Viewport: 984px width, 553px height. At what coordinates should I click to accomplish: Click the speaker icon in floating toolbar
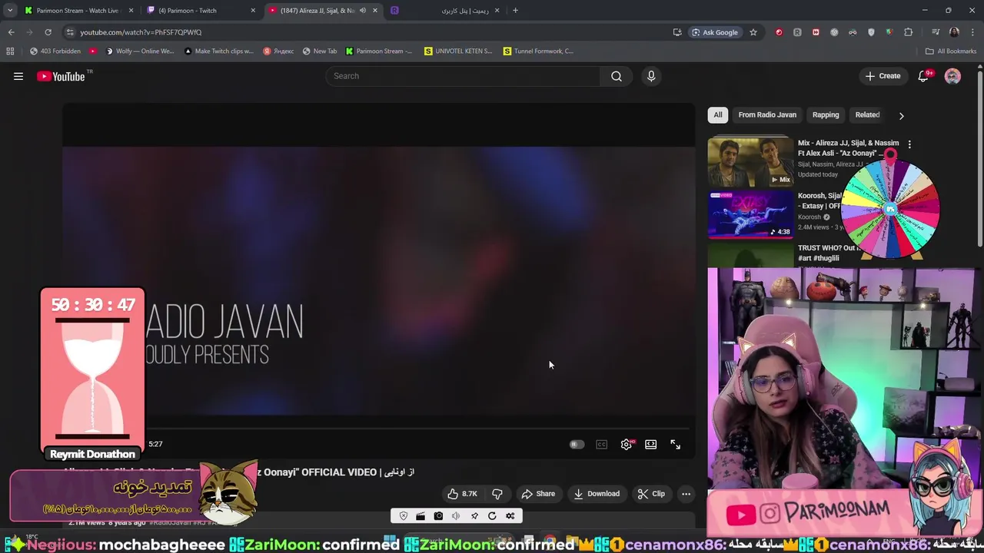coord(456,516)
